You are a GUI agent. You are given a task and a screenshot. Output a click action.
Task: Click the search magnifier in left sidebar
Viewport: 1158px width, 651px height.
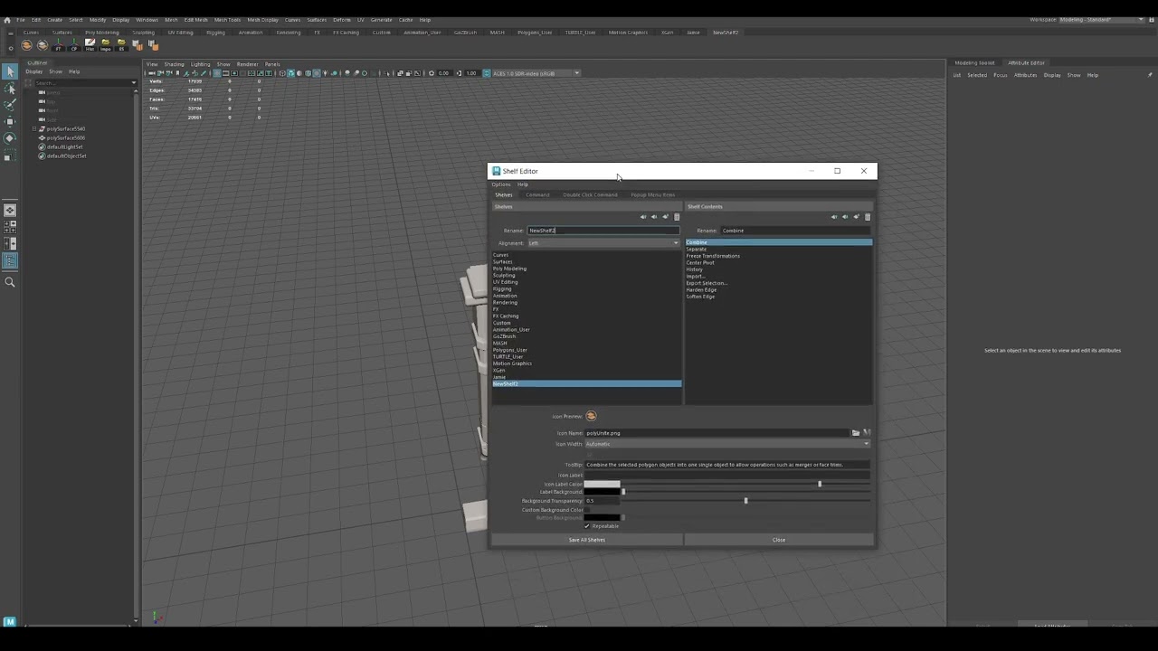coord(10,282)
